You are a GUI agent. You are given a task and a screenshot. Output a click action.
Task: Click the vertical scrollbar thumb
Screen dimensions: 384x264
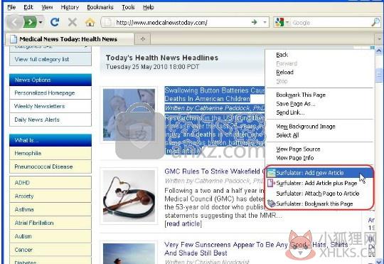(379, 75)
